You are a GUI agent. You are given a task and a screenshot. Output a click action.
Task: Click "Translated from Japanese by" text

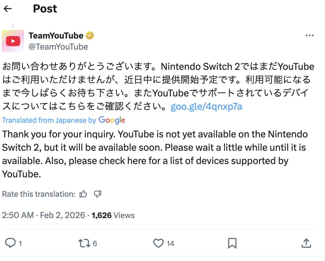click(49, 120)
